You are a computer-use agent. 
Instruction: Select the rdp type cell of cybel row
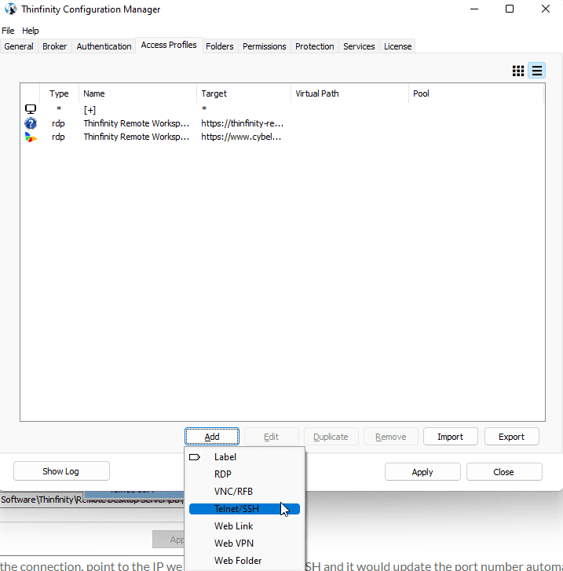coord(58,137)
